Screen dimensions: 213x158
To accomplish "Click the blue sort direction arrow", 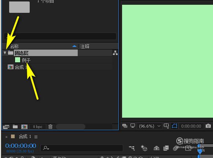I will point(74,46).
